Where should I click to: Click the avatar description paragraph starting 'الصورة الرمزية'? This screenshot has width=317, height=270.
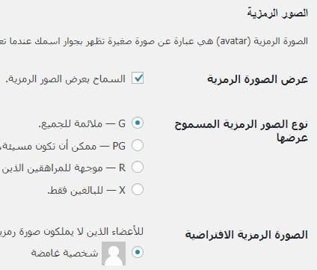[x=154, y=41]
